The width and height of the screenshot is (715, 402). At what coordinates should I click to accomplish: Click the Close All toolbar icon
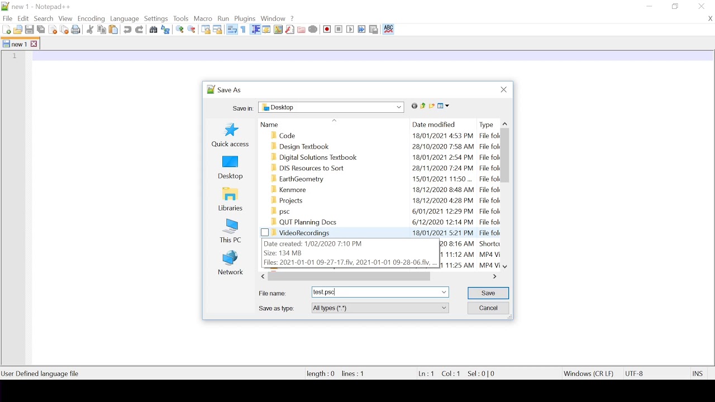pyautogui.click(x=65, y=30)
